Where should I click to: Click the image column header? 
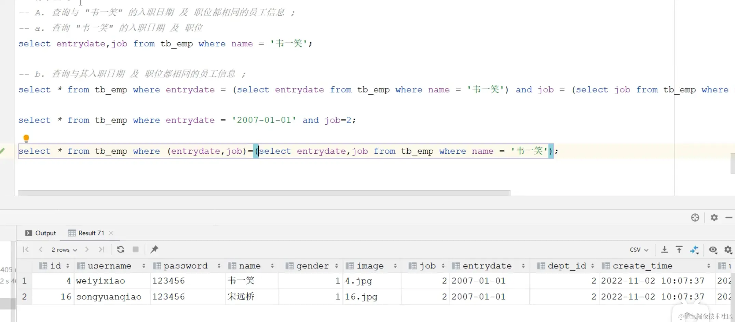point(372,266)
